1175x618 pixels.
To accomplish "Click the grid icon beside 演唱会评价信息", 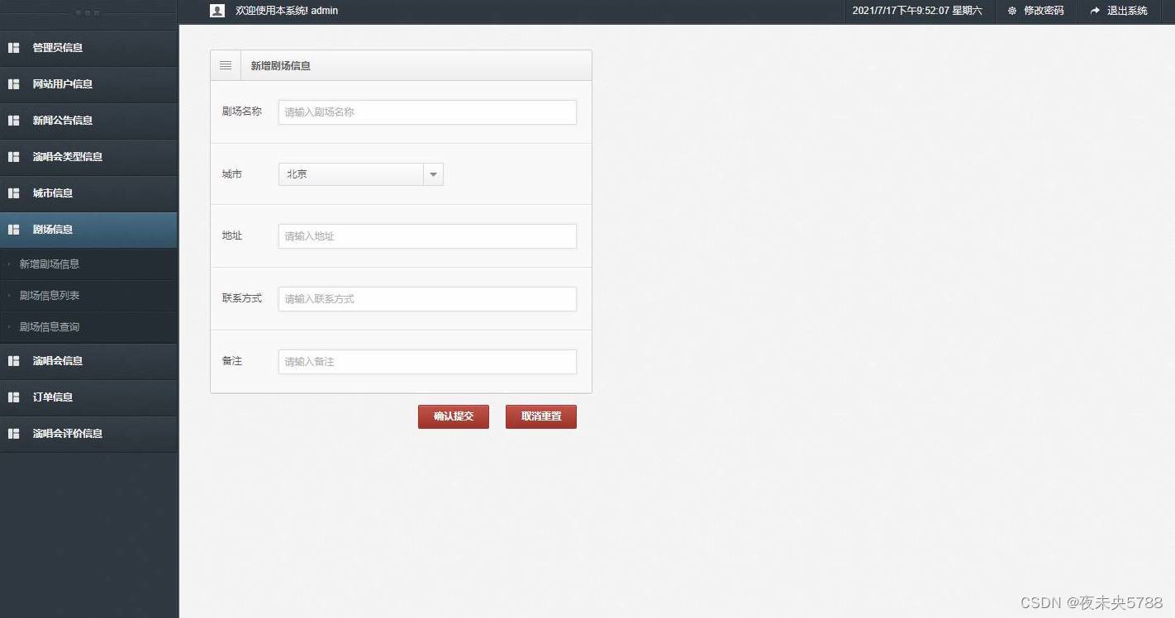I will tap(13, 434).
